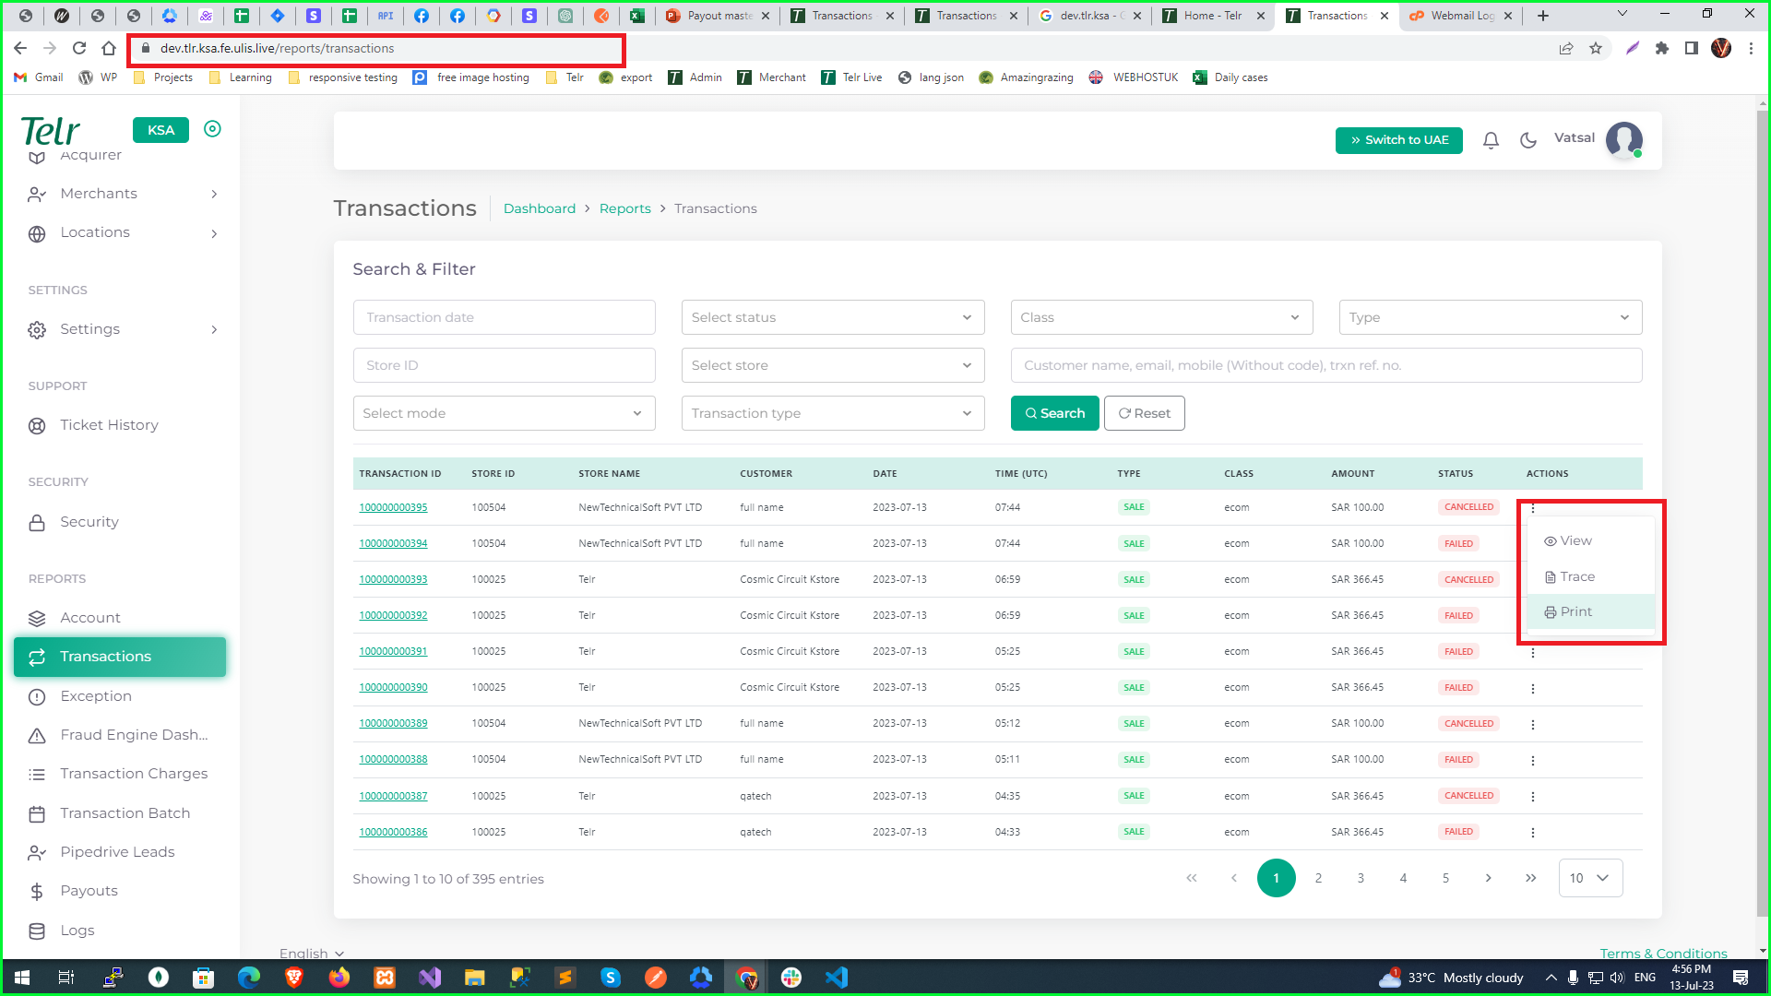The width and height of the screenshot is (1771, 996).
Task: Open transaction 100000000395 link
Action: (393, 508)
